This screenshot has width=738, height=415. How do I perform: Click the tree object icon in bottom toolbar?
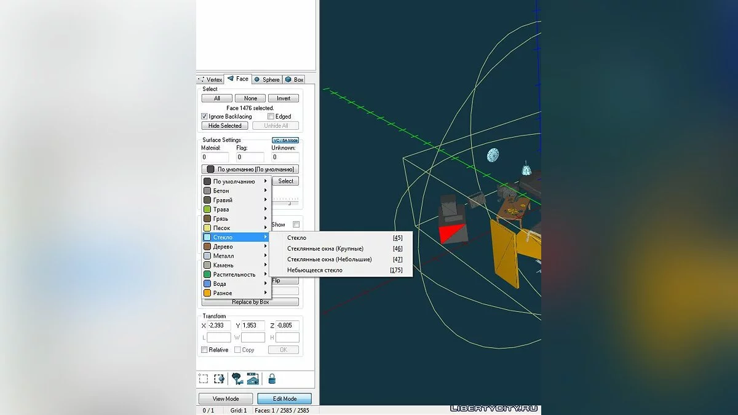pyautogui.click(x=237, y=379)
